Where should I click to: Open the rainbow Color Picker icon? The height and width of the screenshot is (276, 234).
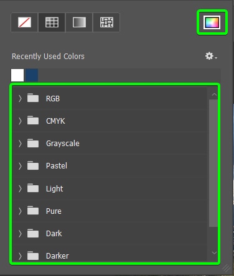pos(212,22)
